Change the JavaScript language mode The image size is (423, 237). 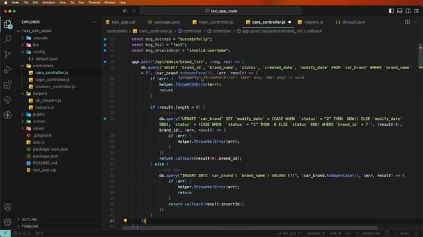pos(371,233)
